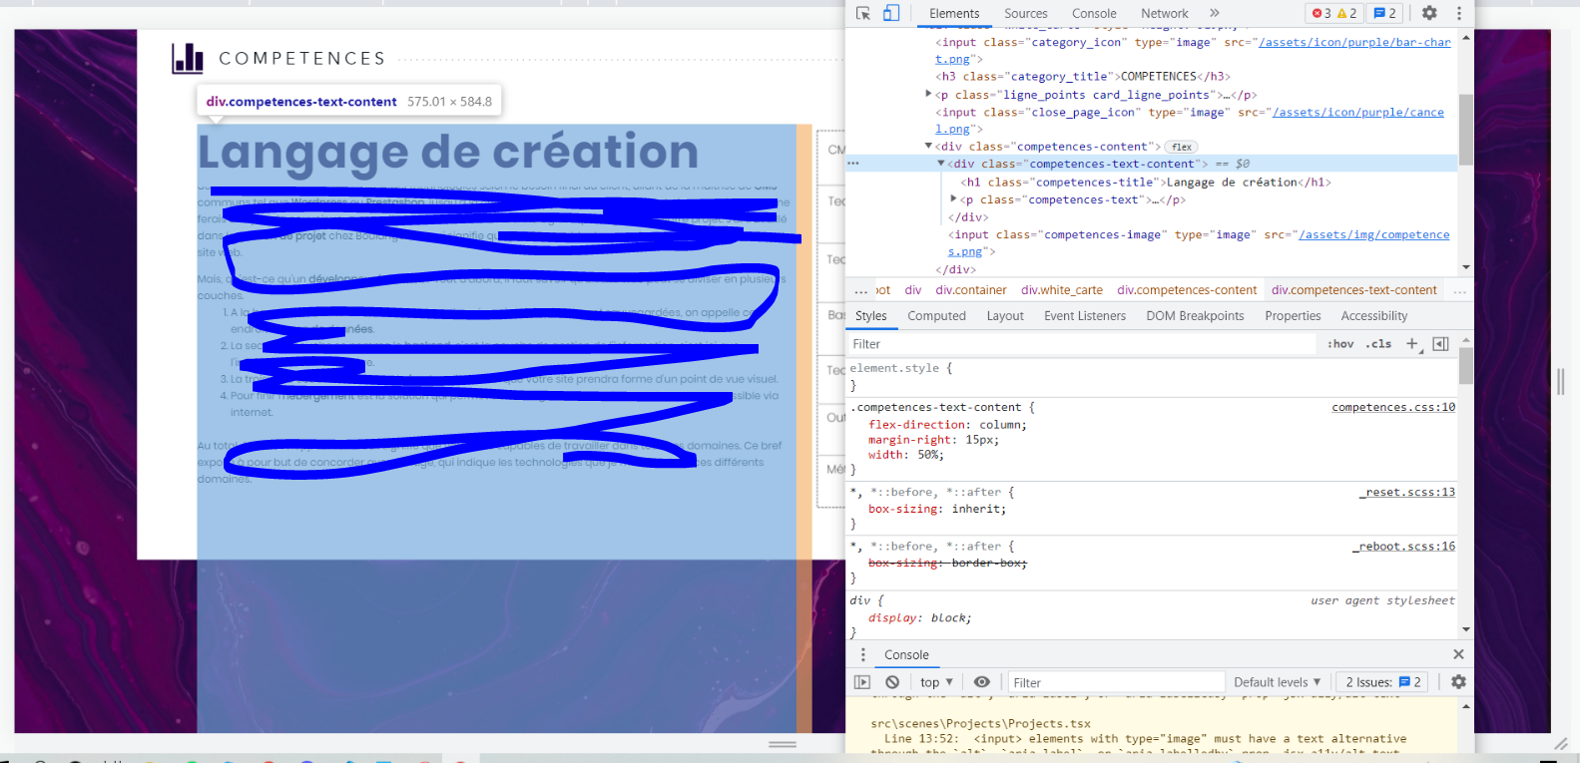This screenshot has height=763, width=1580.
Task: Select div.container in the breadcrumb
Action: 971,290
